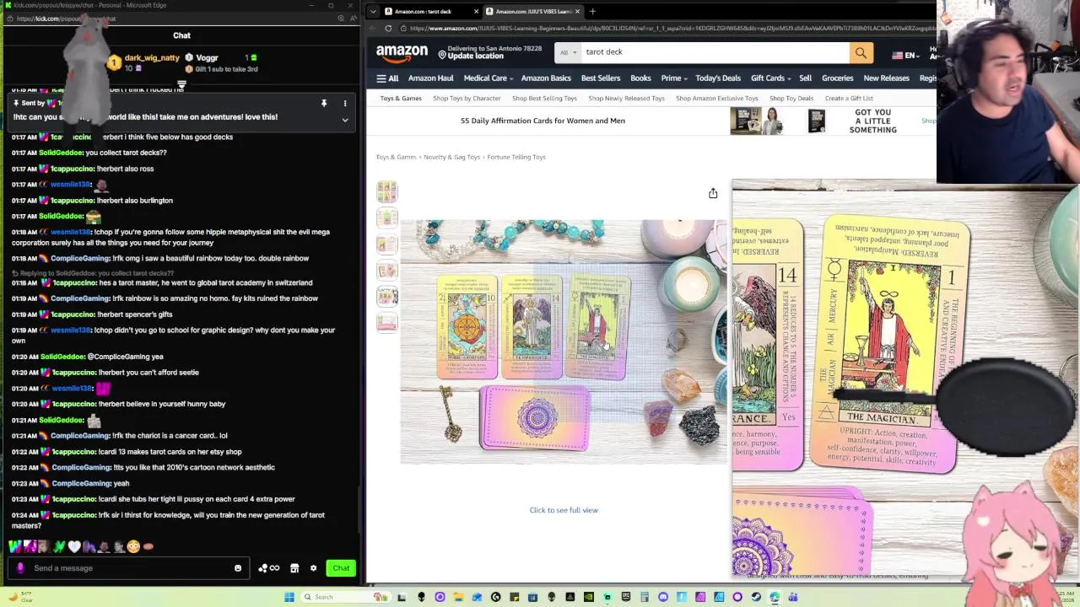Switch to 'Amazon.com : tarot deck' tab
Screen dimensions: 1080x607
[430, 11]
